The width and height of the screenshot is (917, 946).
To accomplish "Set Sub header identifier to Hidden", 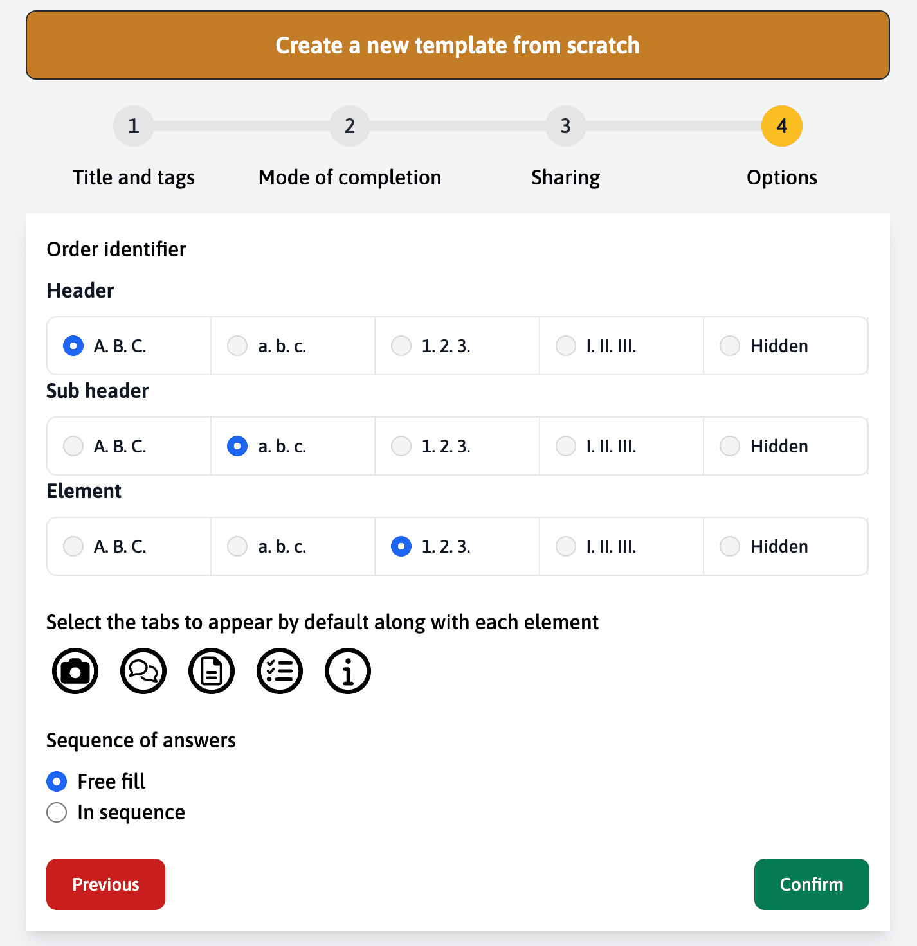I will [x=730, y=446].
